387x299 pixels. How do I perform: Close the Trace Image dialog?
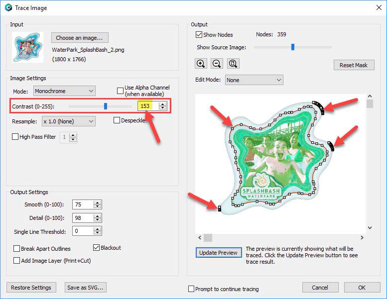click(379, 7)
